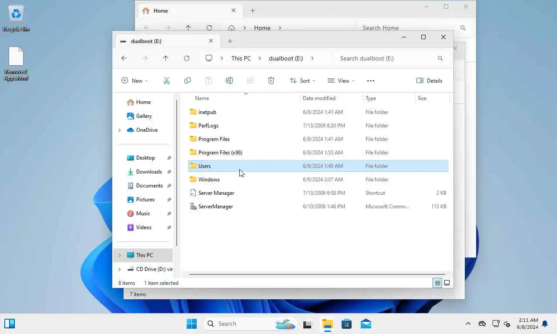Click the Rename icon in toolbar
The width and height of the screenshot is (557, 334).
229,80
